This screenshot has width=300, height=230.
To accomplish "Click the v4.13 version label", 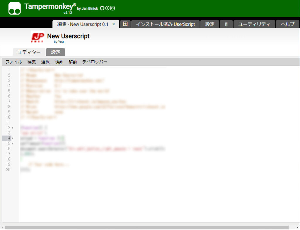I will (x=68, y=13).
